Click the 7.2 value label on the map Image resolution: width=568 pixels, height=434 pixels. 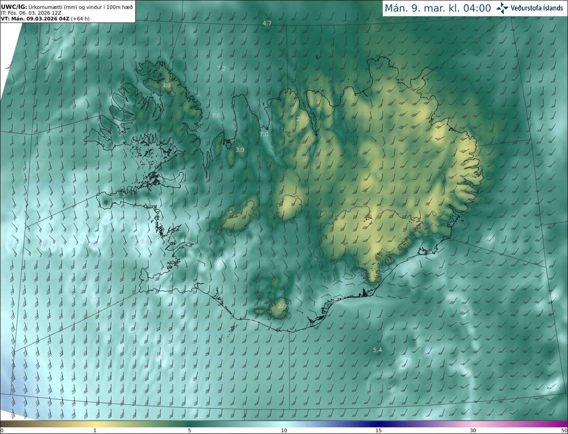coord(221,68)
